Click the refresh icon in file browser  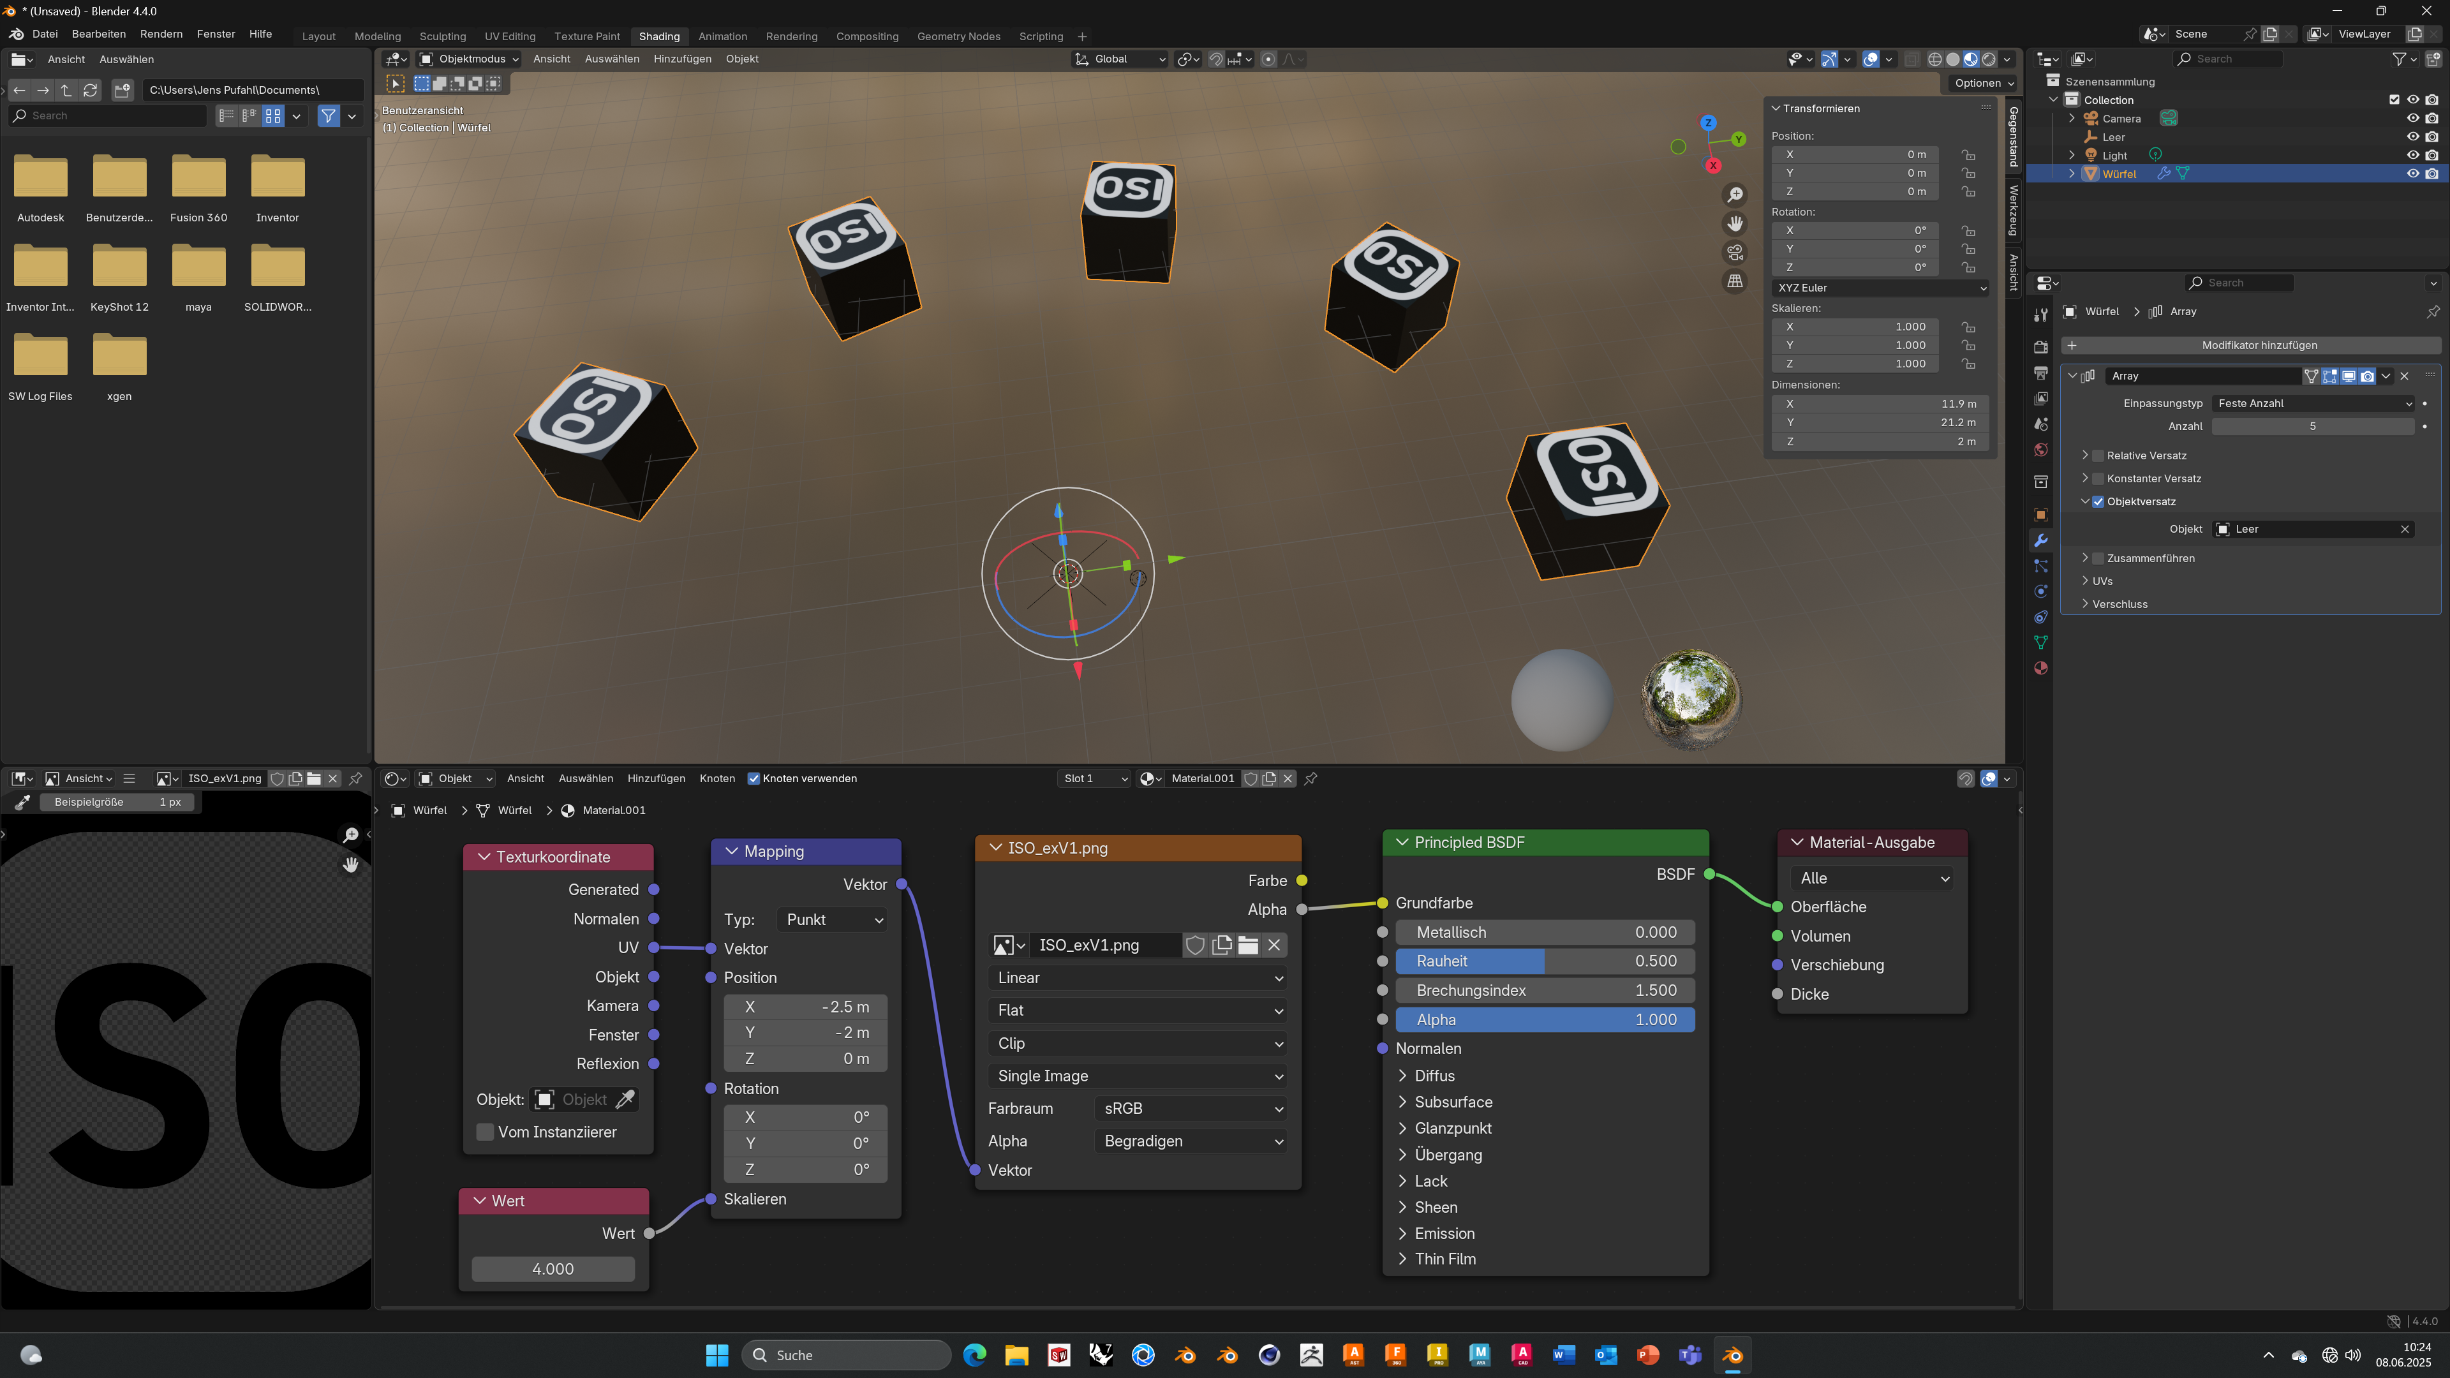click(91, 89)
